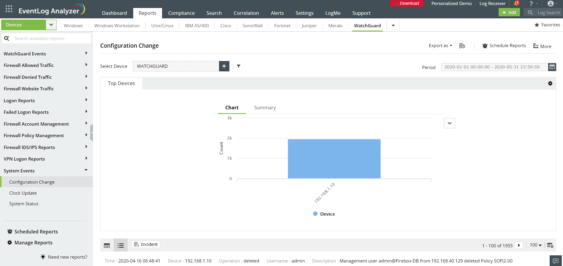
Task: Click the blue 192.168.1.10 chart bar
Action: (x=334, y=159)
